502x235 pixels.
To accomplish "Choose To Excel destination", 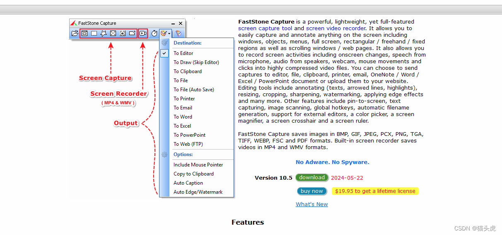I will pyautogui.click(x=197, y=126).
